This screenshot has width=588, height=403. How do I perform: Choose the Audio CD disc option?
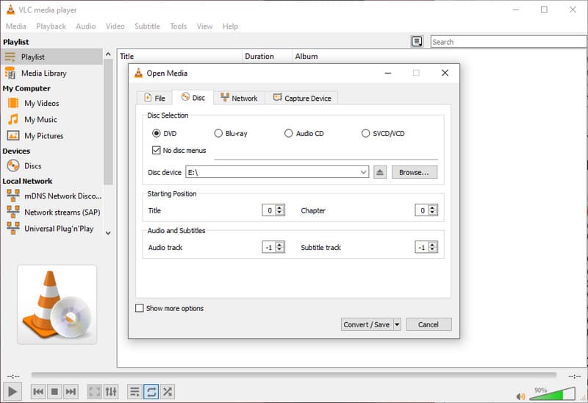(289, 133)
